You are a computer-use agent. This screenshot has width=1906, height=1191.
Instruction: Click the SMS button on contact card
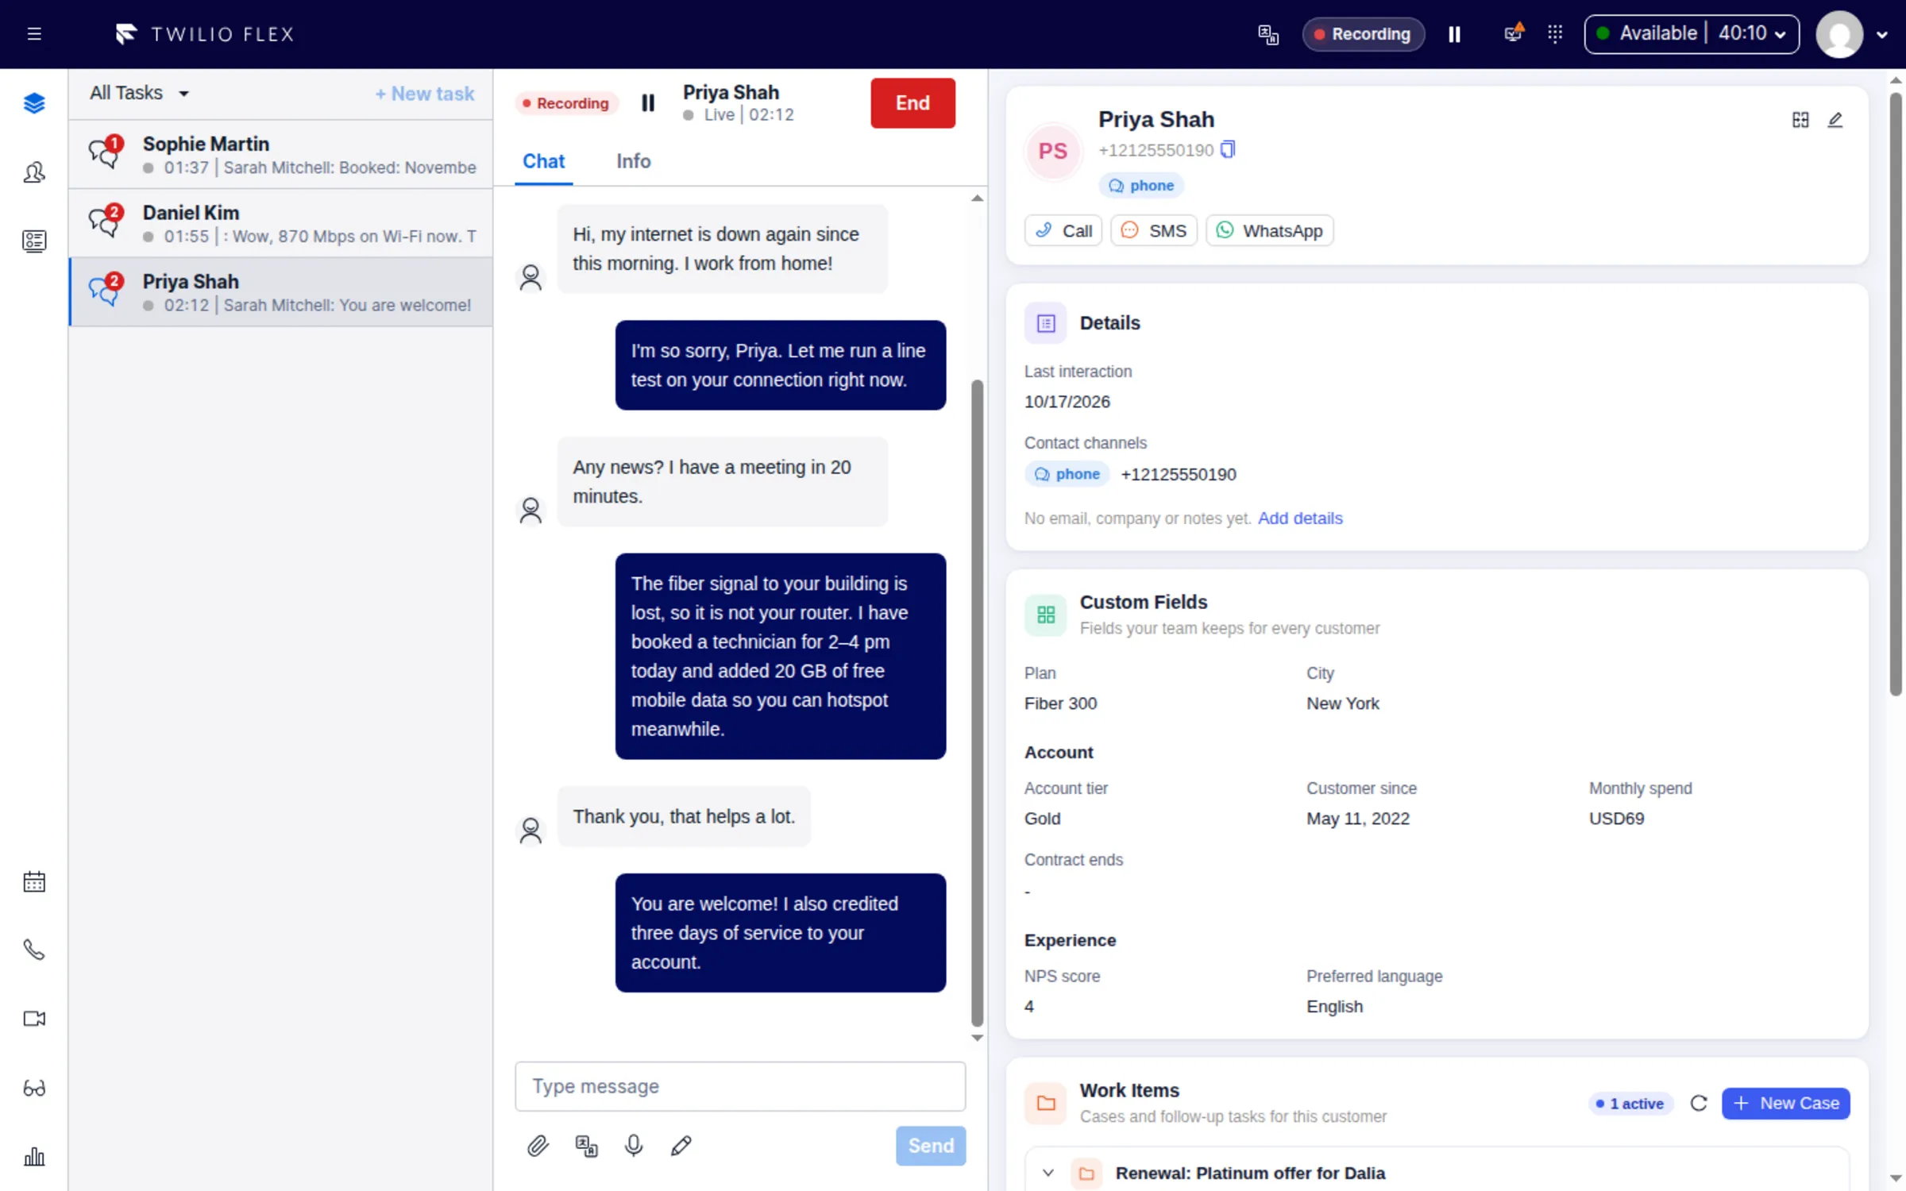click(1154, 231)
